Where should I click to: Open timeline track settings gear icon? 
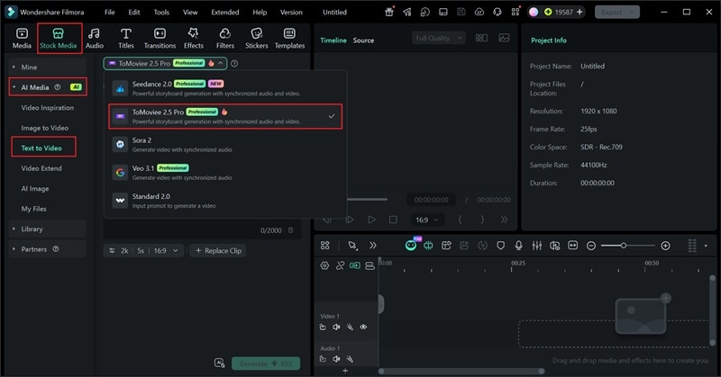point(324,265)
